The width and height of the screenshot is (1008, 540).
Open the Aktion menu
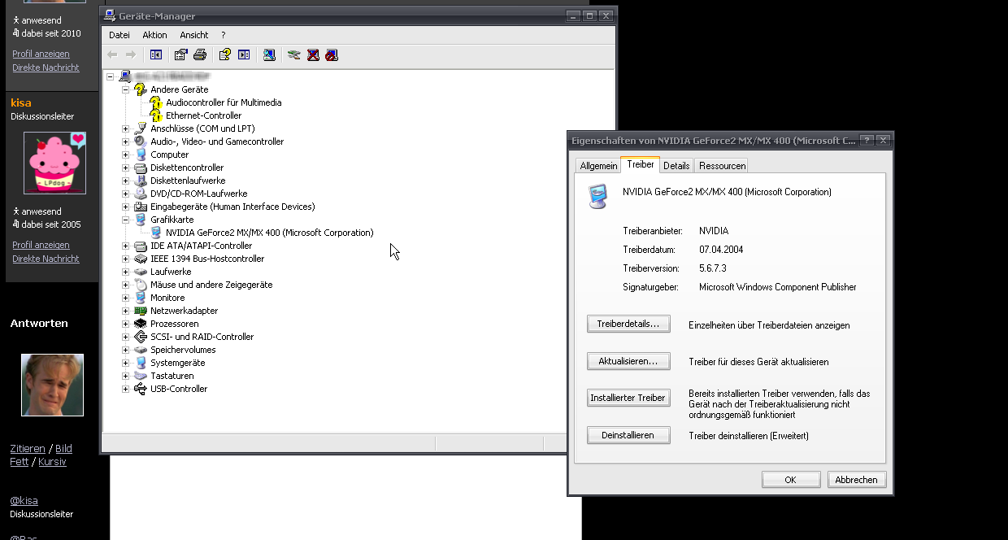(154, 35)
